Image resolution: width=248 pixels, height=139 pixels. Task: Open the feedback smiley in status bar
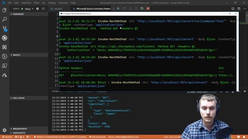(238, 137)
